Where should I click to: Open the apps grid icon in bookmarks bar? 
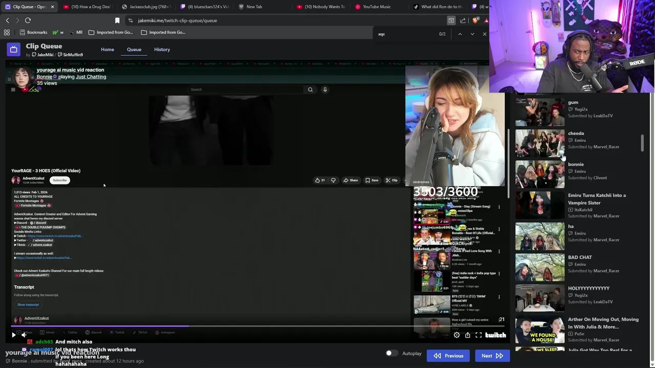(x=7, y=32)
